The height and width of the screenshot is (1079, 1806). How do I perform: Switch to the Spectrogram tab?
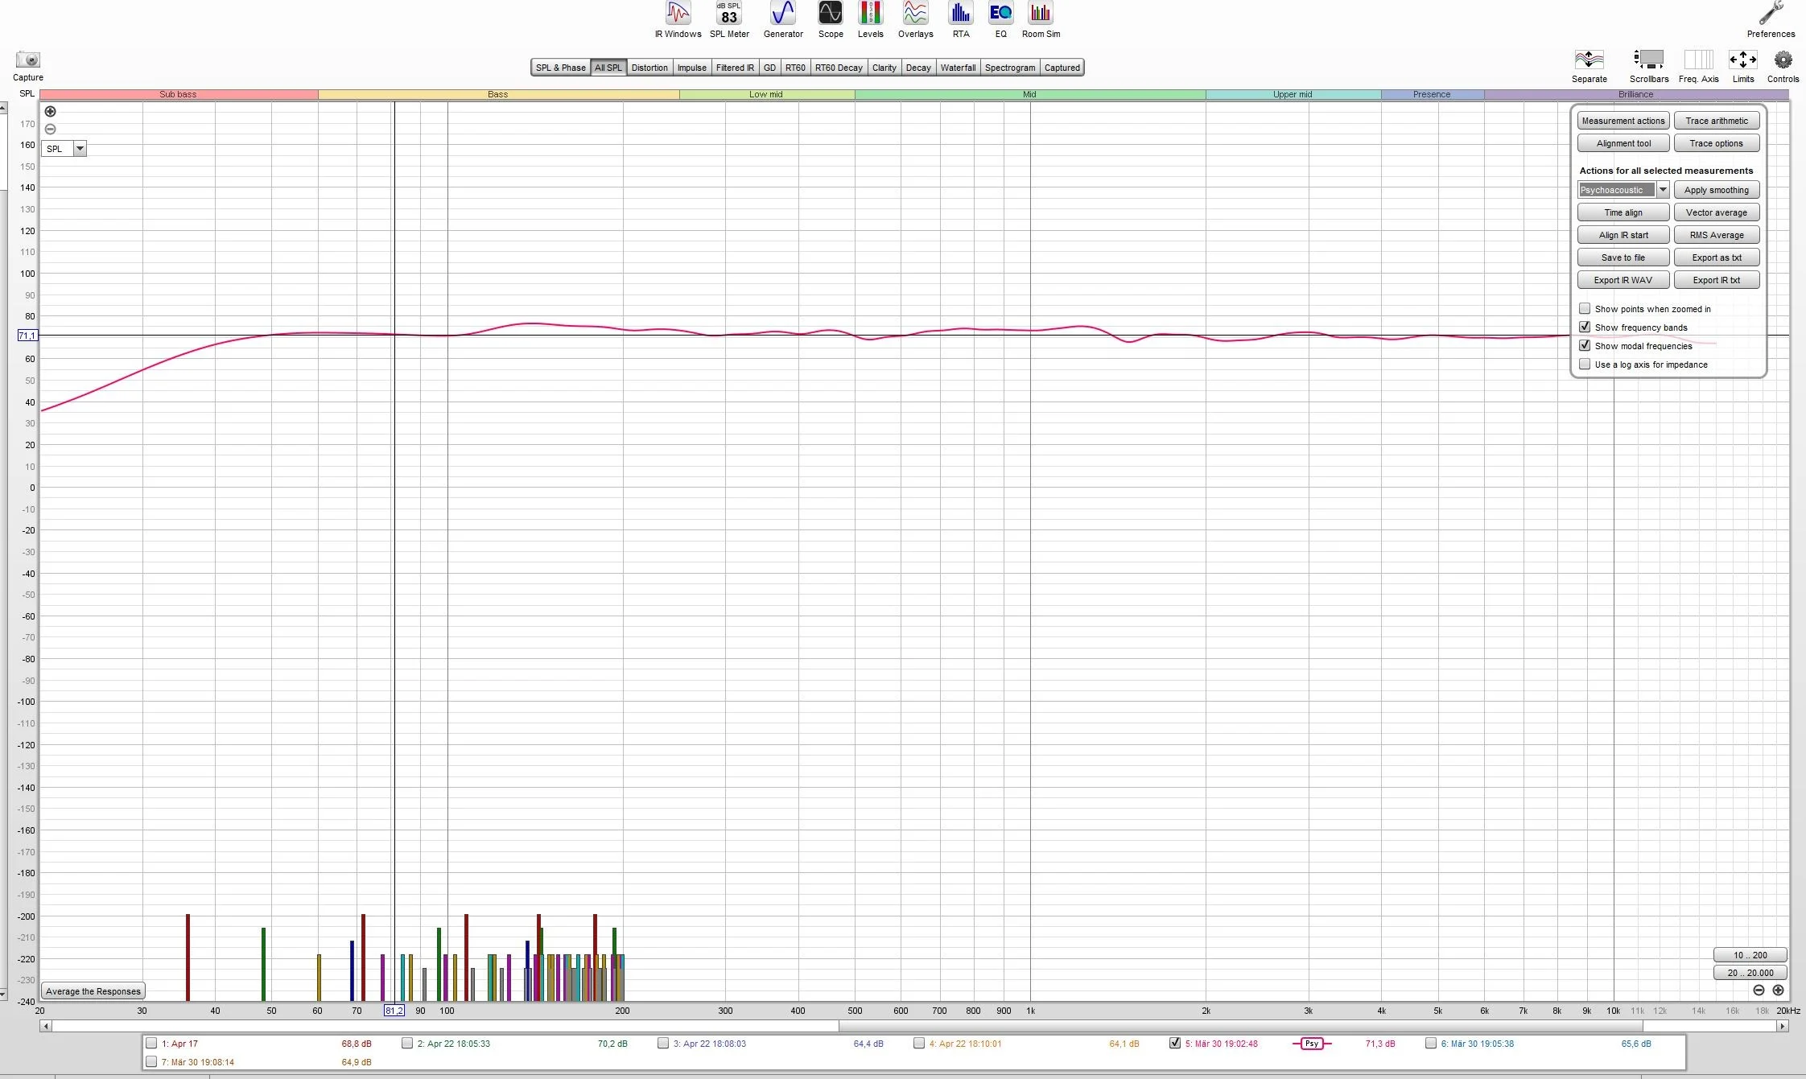coord(1009,68)
